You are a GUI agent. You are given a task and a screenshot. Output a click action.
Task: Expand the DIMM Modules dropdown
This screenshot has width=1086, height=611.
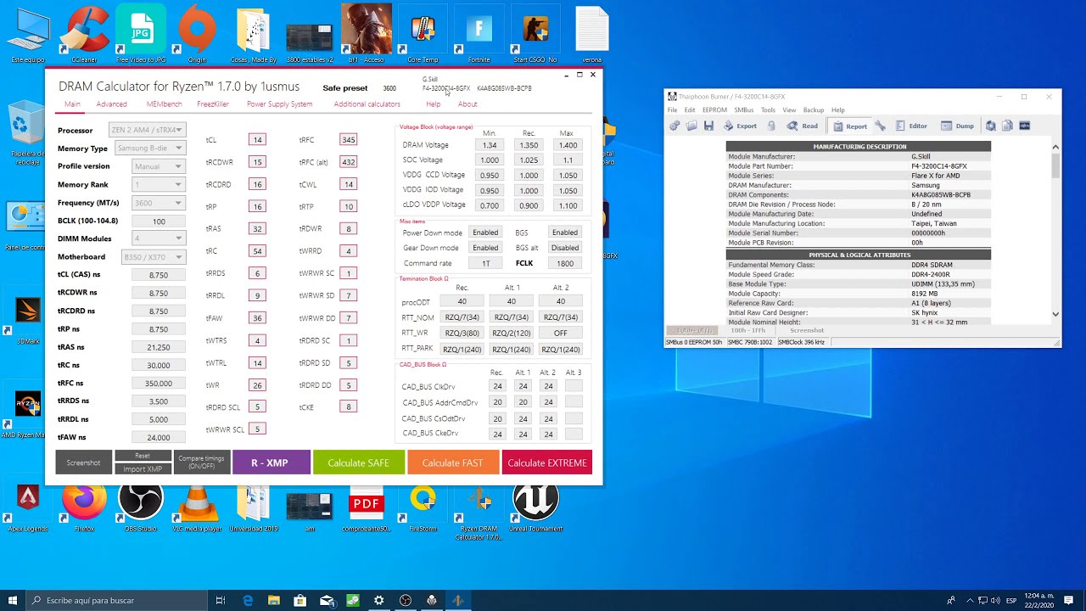(159, 238)
